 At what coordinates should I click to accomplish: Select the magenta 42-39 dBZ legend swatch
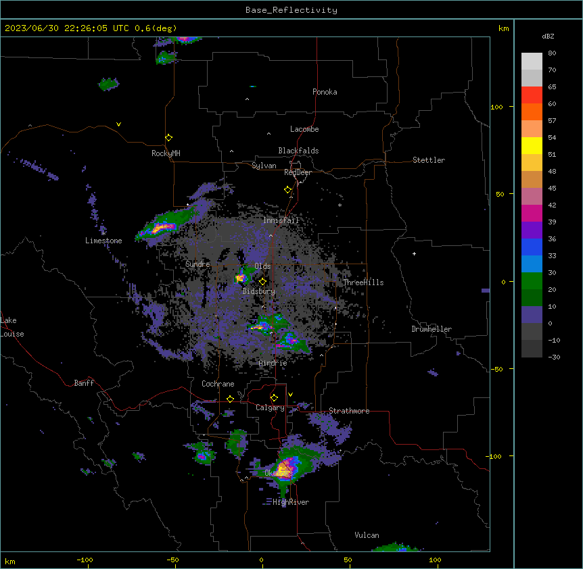point(532,213)
